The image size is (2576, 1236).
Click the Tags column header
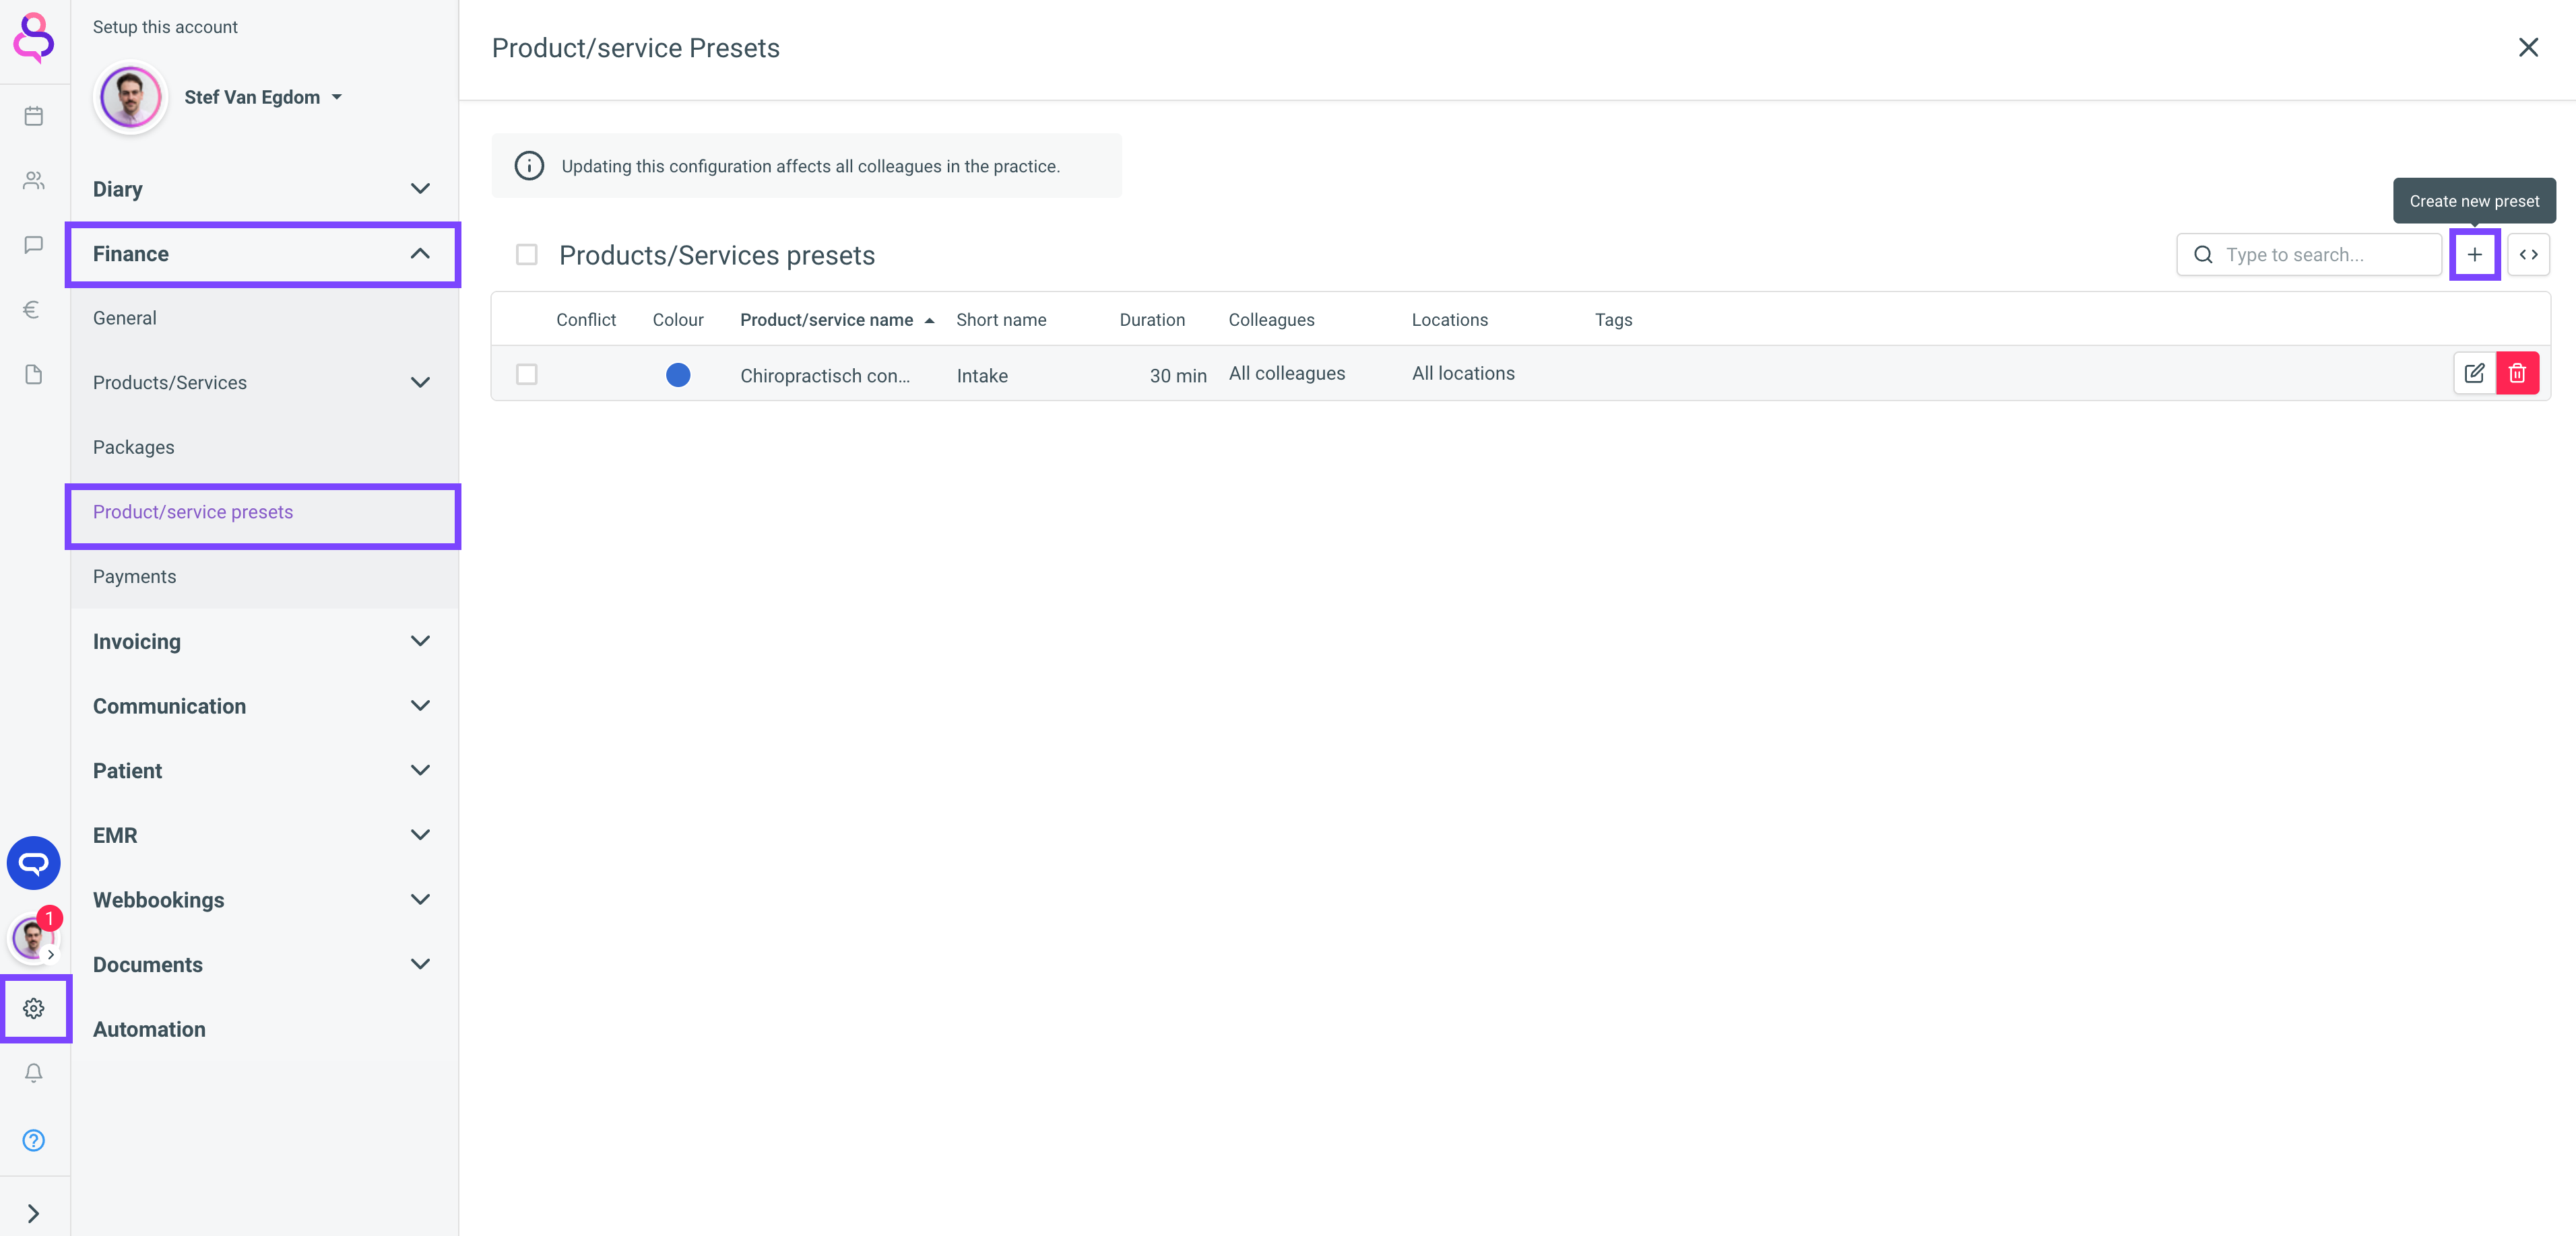coord(1613,320)
